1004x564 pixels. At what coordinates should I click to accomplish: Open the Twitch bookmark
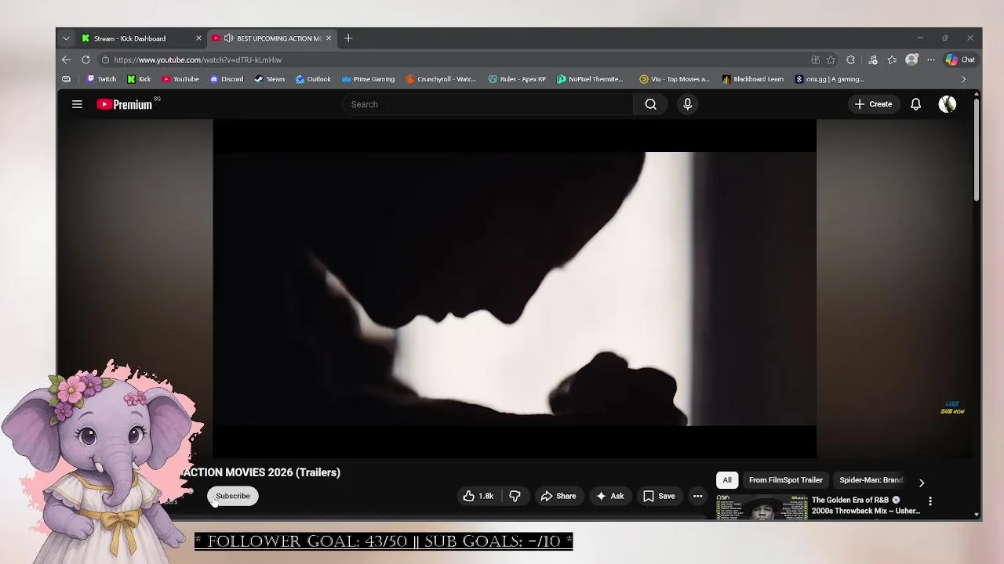pyautogui.click(x=101, y=79)
